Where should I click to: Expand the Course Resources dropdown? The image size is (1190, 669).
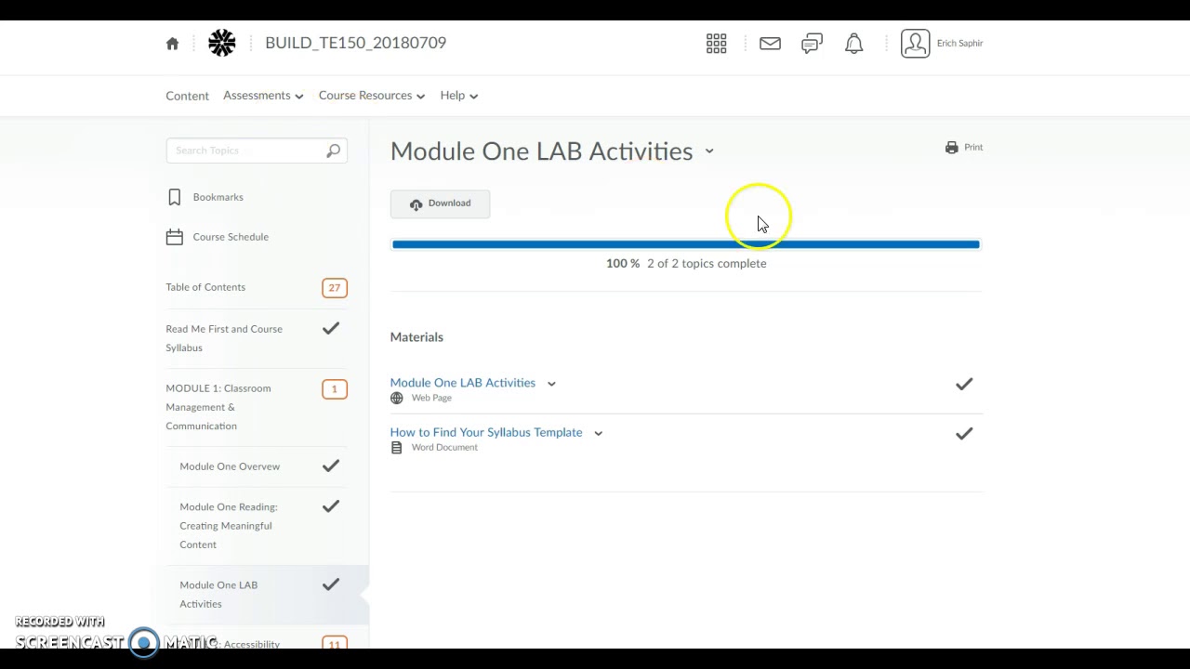[x=372, y=96]
